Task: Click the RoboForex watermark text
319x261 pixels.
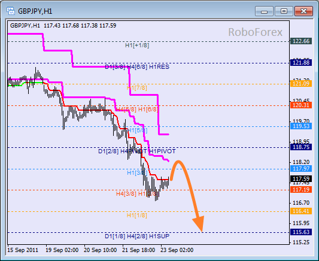Action: [x=256, y=32]
